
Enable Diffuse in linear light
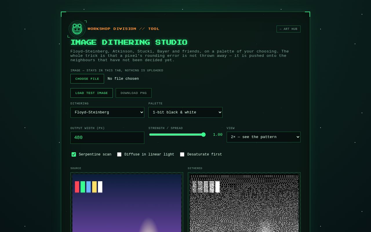[119, 154]
